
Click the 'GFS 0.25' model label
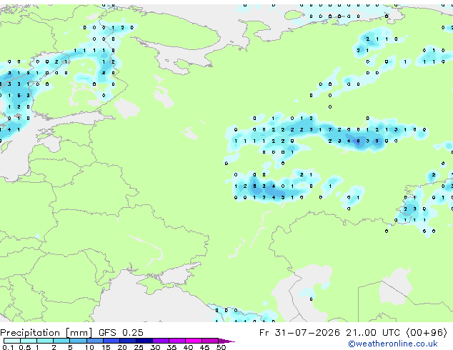pos(121,333)
